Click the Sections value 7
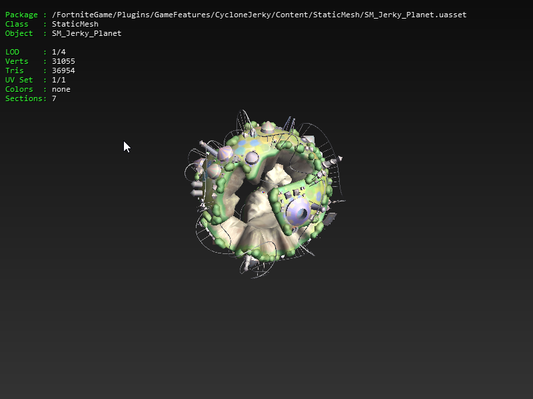 coord(54,98)
